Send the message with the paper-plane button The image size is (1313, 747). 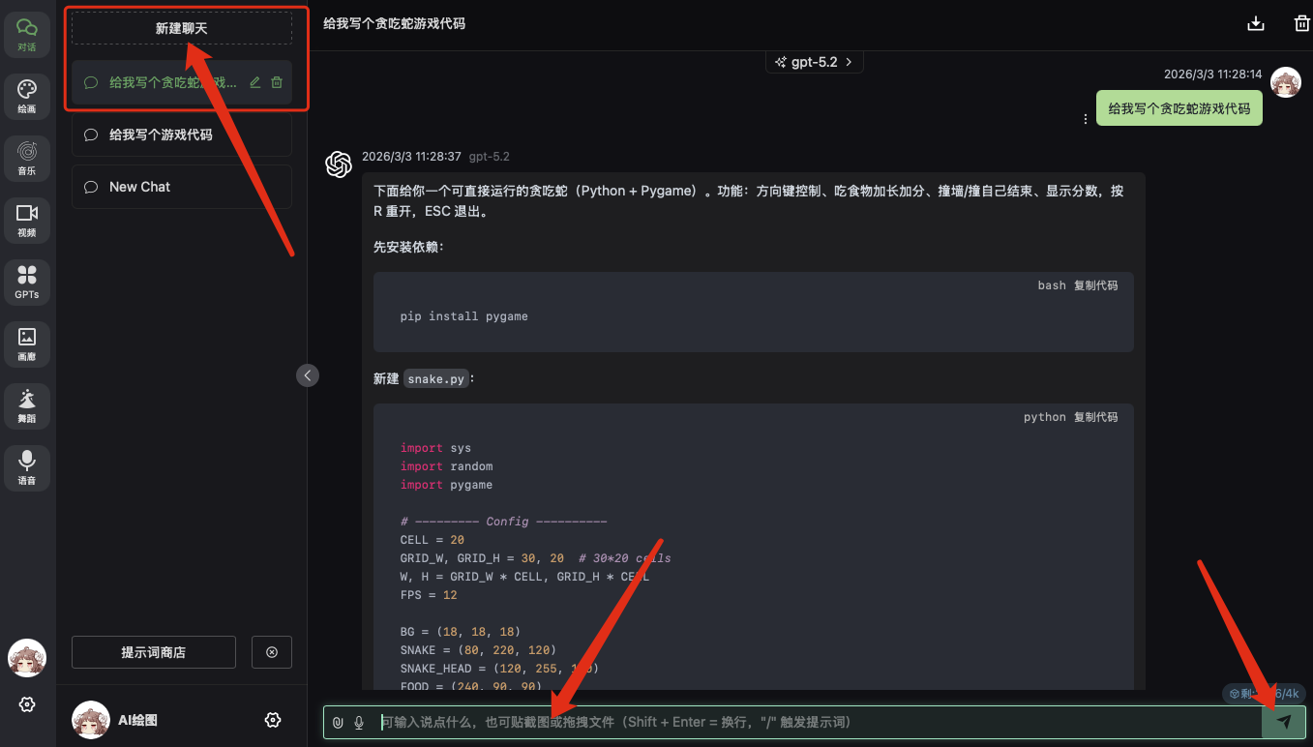(x=1284, y=722)
